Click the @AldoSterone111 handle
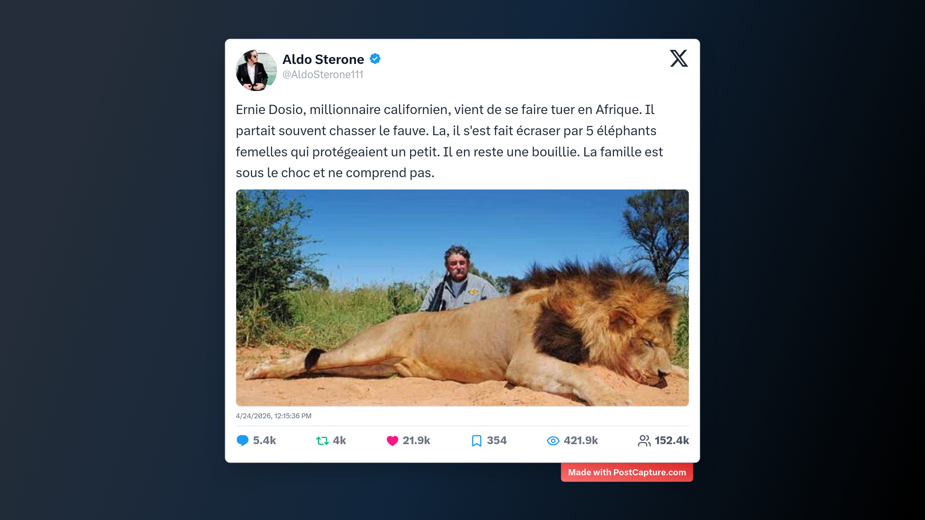Viewport: 925px width, 520px height. coord(323,75)
